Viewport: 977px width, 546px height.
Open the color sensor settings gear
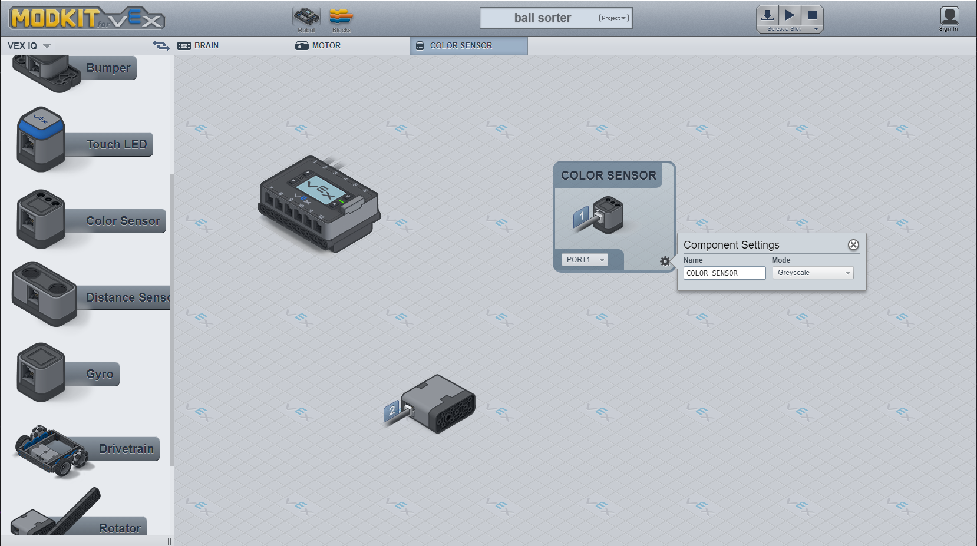[665, 262]
